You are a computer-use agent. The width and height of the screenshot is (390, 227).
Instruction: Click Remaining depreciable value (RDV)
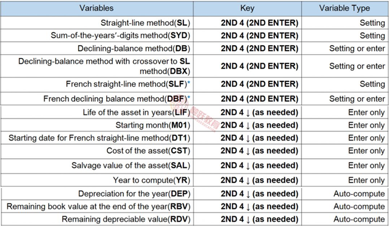tap(125, 219)
